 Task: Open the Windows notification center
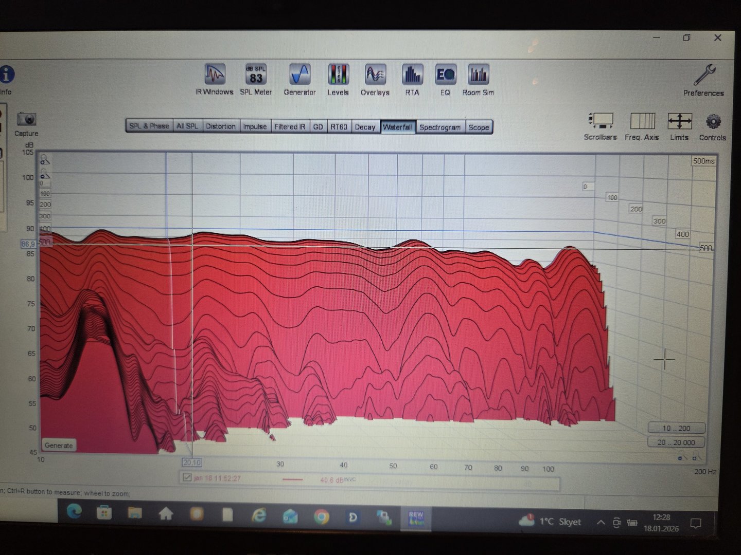pyautogui.click(x=696, y=524)
